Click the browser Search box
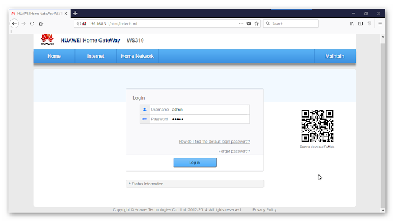Image resolution: width=394 pixels, height=223 pixels. pyautogui.click(x=291, y=23)
